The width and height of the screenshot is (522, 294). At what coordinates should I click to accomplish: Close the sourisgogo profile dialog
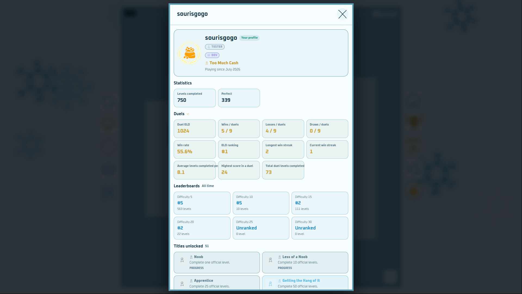[342, 14]
